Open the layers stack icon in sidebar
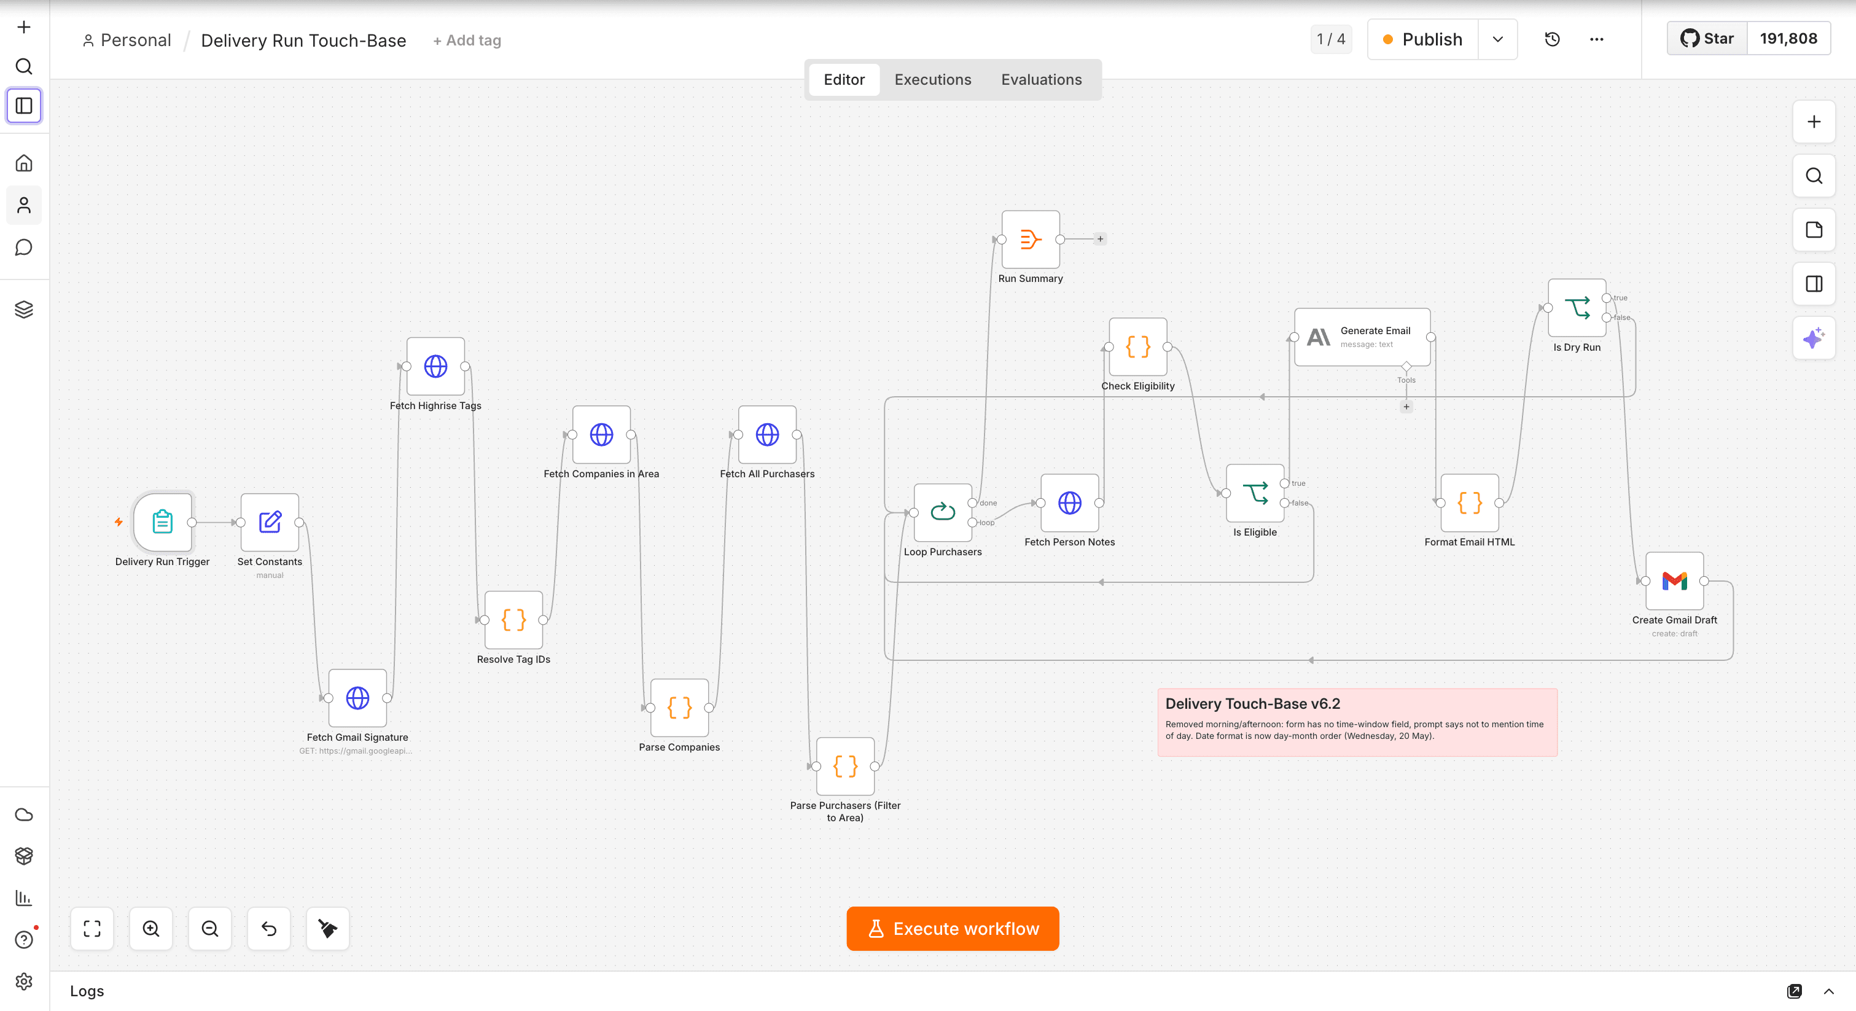 pyautogui.click(x=24, y=309)
